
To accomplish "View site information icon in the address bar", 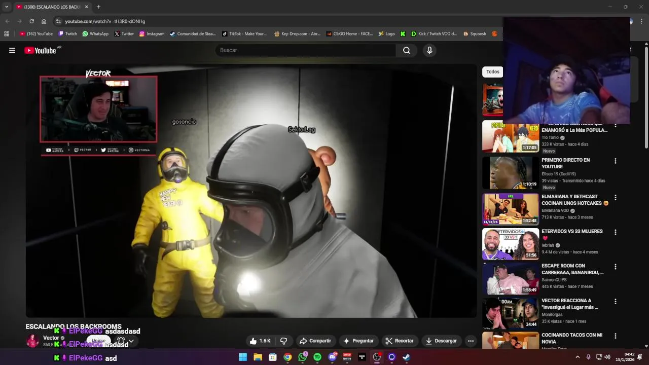I will (58, 21).
